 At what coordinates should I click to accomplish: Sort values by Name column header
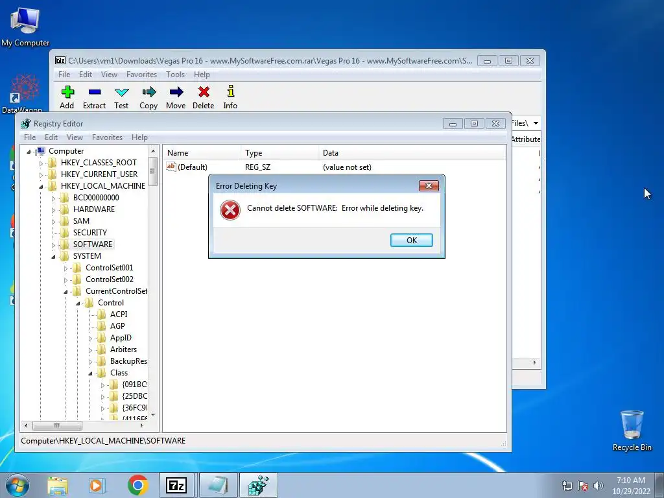[x=202, y=153]
